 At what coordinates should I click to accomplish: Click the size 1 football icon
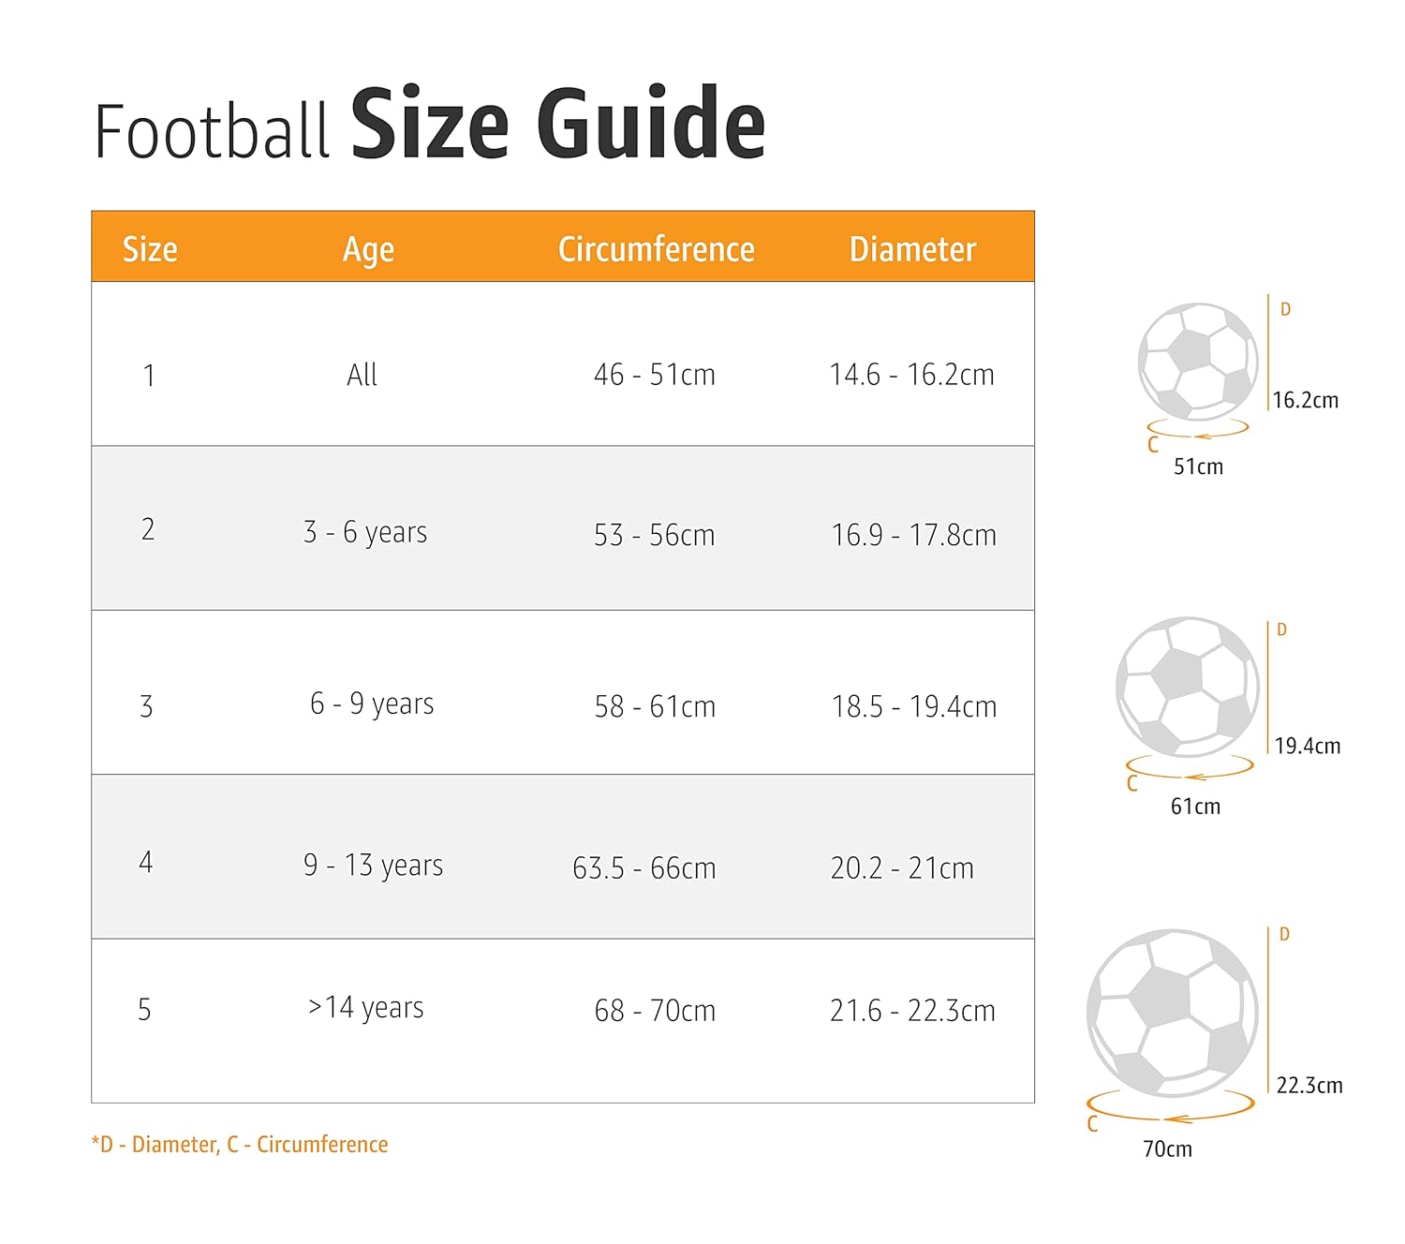click(x=1198, y=362)
